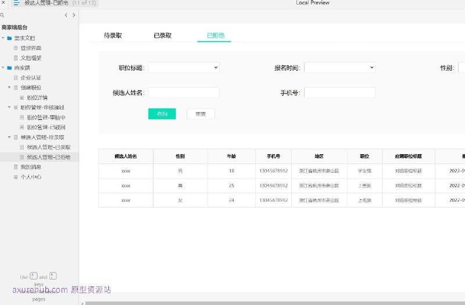Select the 候选人管理-已拒绝 page
The height and width of the screenshot is (305, 465).
[49, 157]
